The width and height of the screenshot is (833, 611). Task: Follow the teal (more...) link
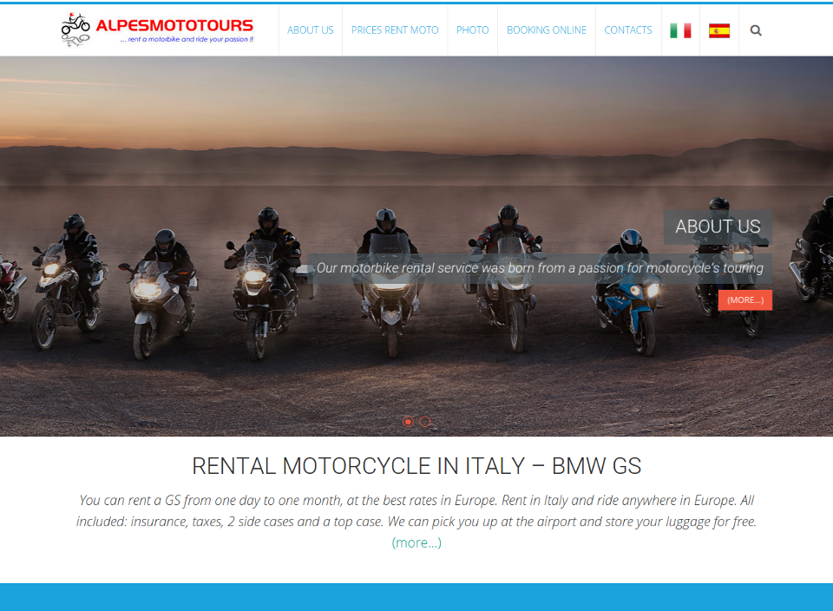tap(416, 542)
